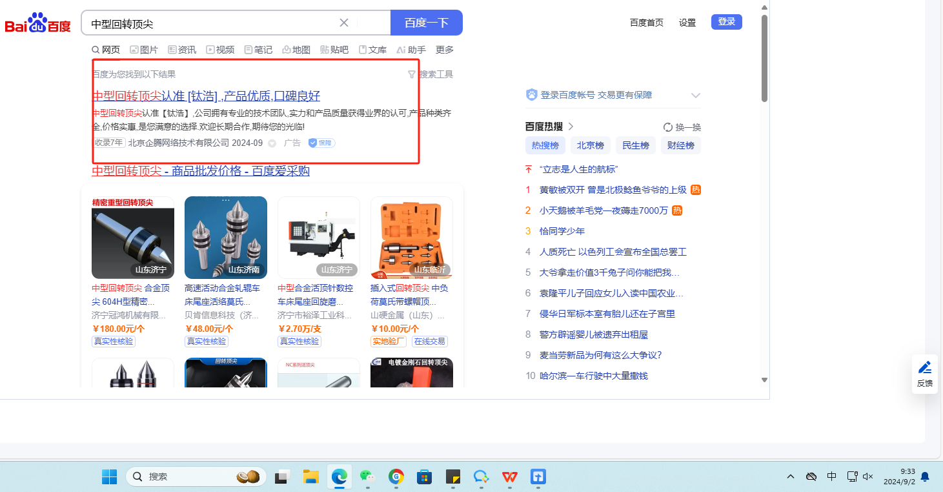Open the 反馈 feedback icon
The height and width of the screenshot is (492, 943).
pos(925,374)
